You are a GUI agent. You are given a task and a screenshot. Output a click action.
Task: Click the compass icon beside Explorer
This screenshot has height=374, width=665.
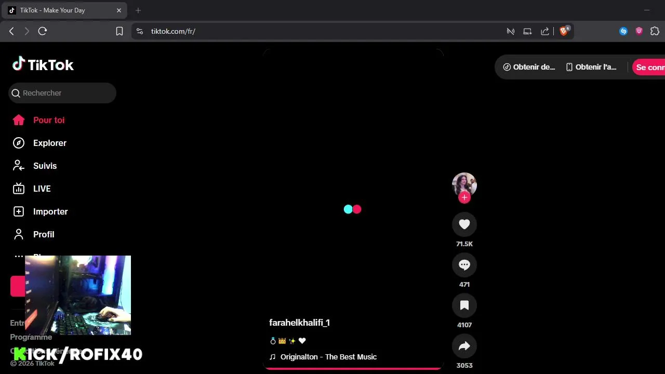[x=19, y=143]
